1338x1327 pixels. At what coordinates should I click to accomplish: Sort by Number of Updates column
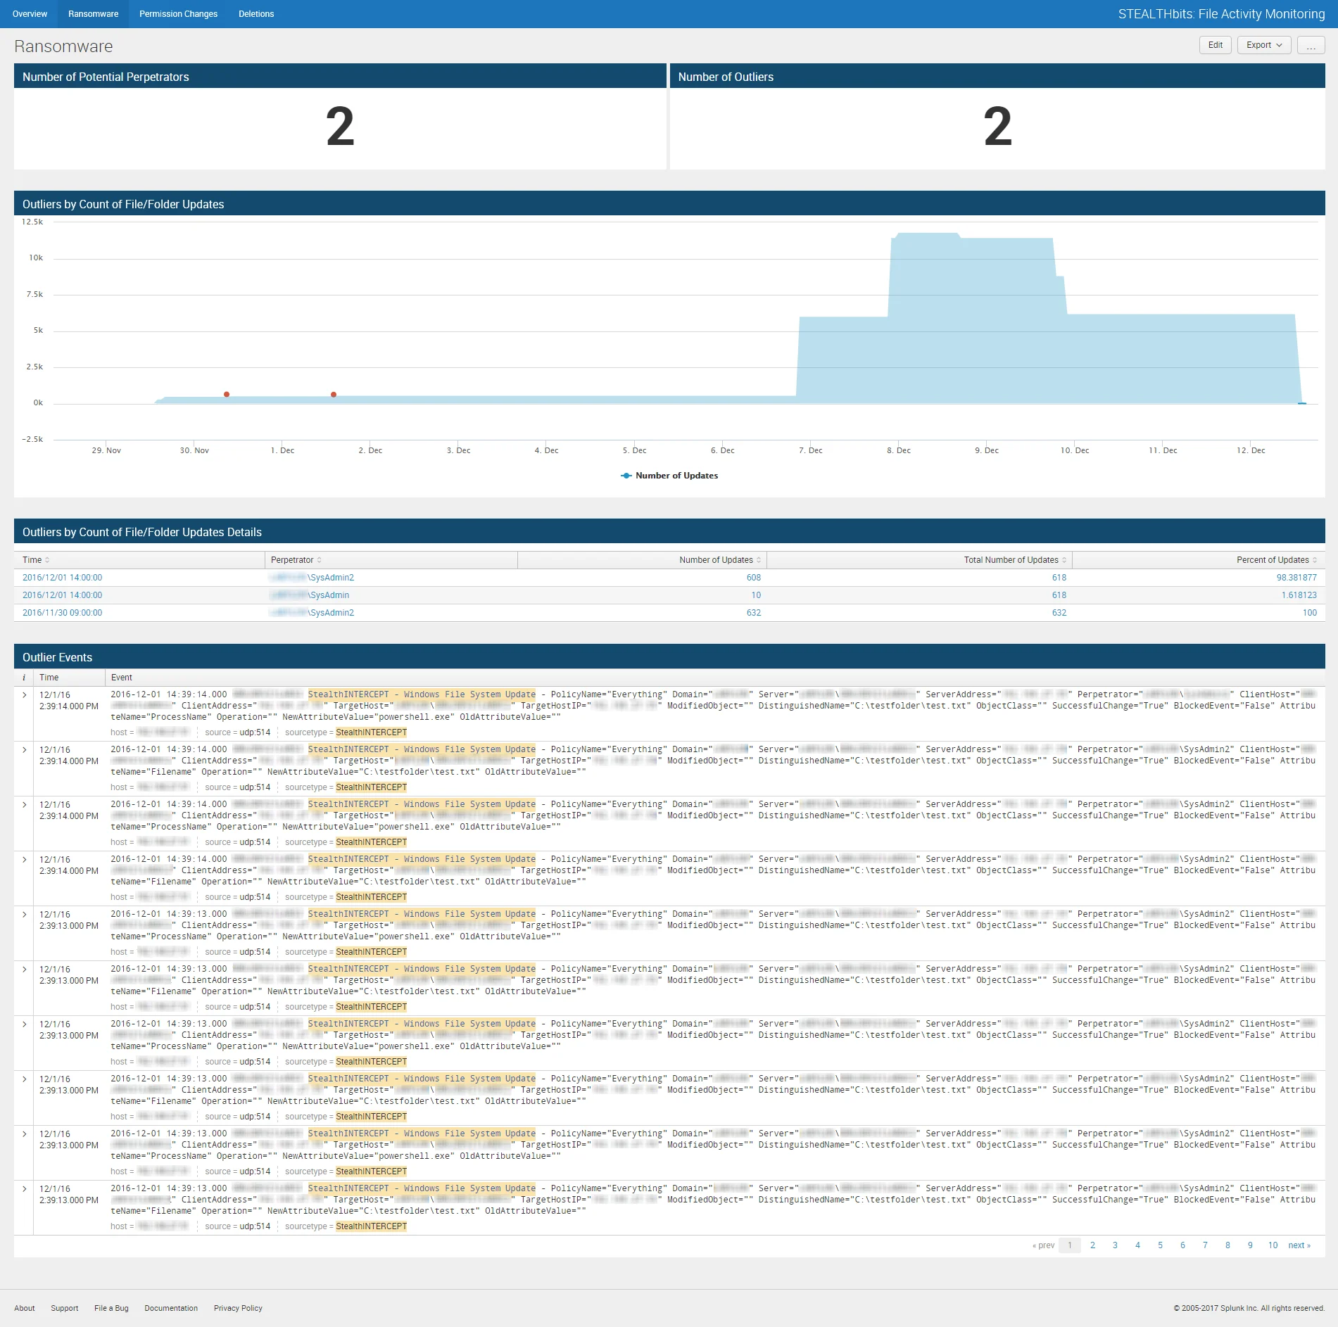point(721,560)
